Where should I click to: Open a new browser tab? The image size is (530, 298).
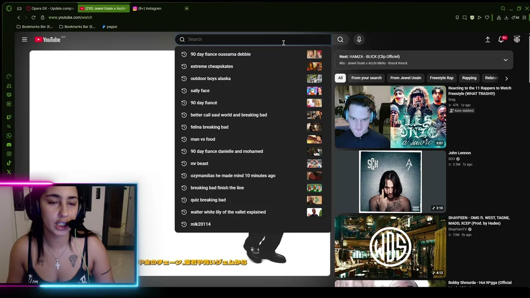pos(187,8)
